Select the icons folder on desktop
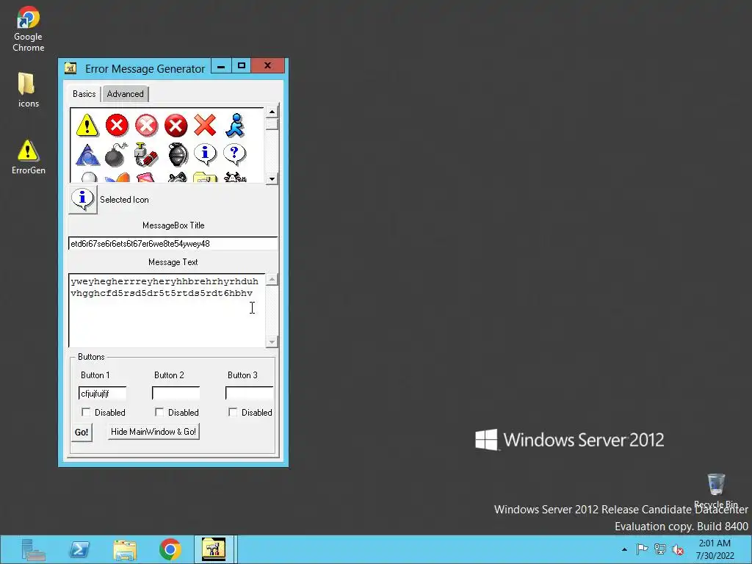This screenshot has width=752, height=564. pos(29,90)
